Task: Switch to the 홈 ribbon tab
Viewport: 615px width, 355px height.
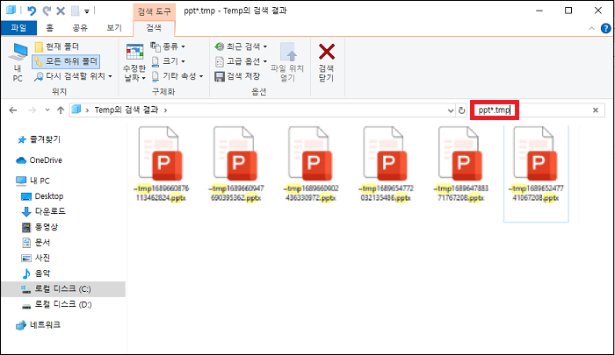Action: click(49, 28)
